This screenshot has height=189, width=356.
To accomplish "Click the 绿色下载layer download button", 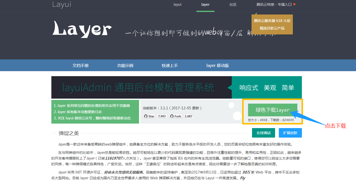I will pyautogui.click(x=273, y=110).
